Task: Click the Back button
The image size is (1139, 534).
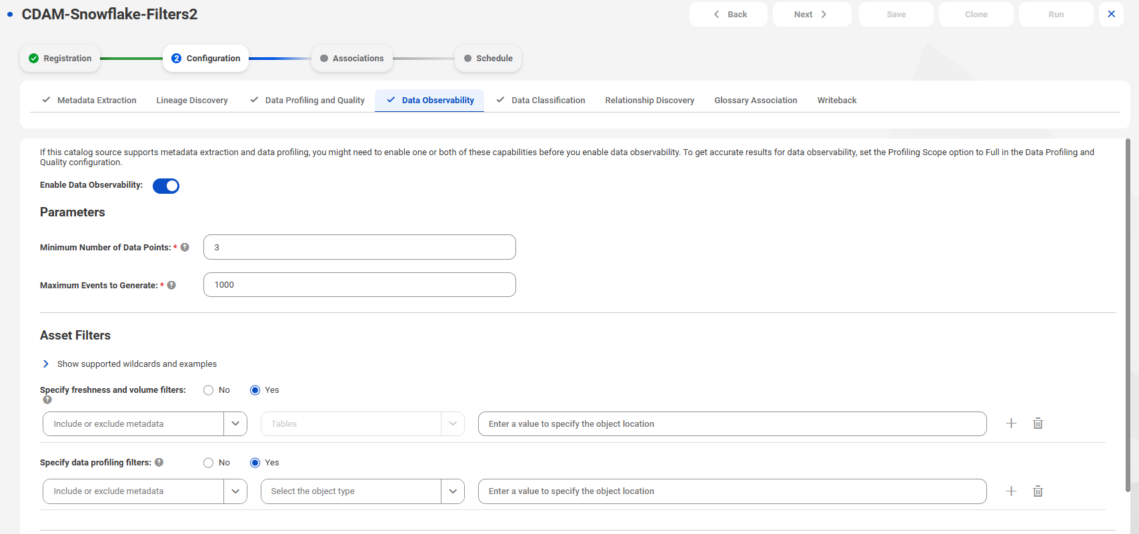Action: (728, 14)
